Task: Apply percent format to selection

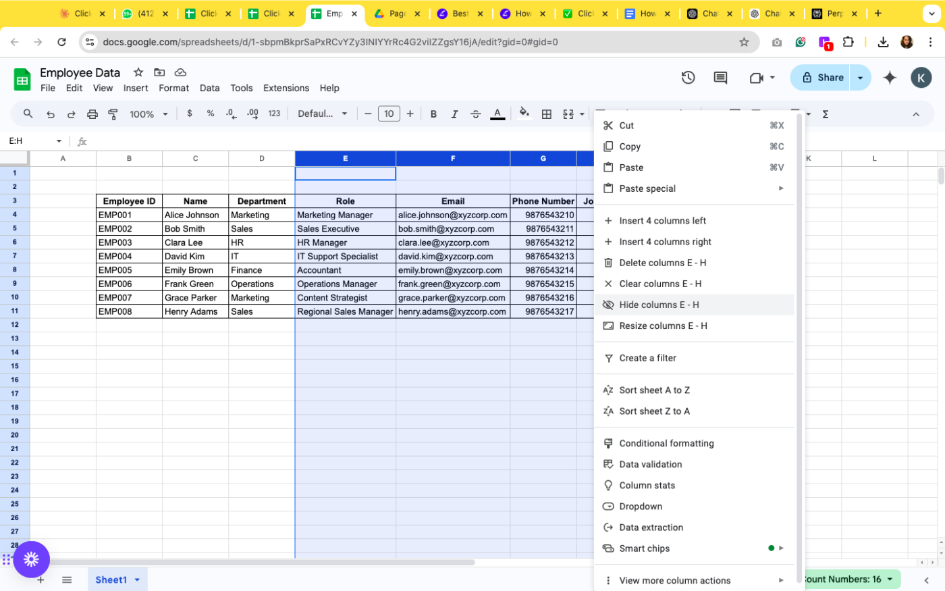Action: [x=209, y=113]
